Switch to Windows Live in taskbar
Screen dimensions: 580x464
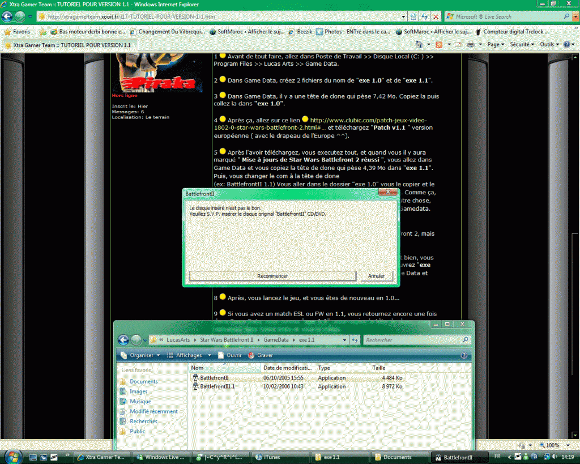click(x=162, y=457)
